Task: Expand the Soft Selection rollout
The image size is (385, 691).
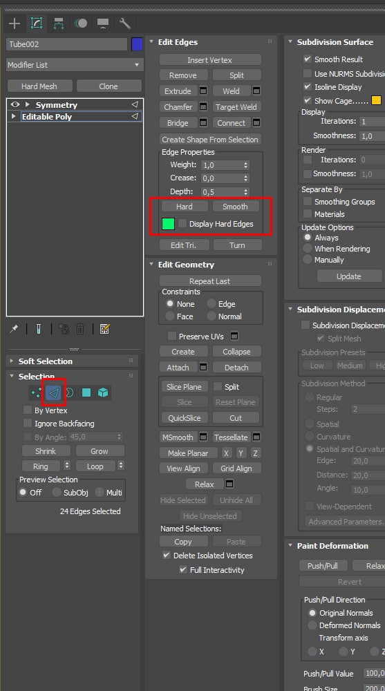Action: pyautogui.click(x=12, y=361)
